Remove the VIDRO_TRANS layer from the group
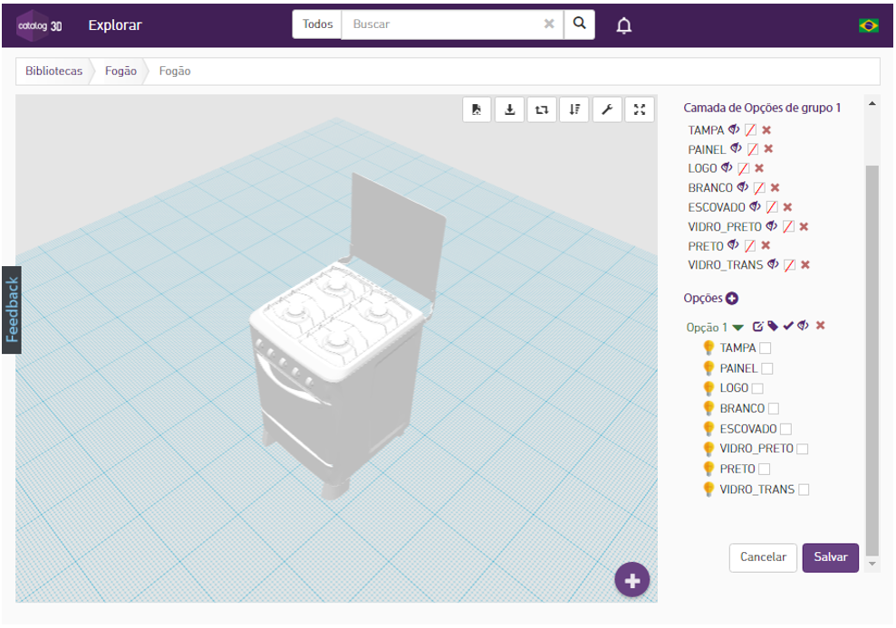 click(x=805, y=265)
